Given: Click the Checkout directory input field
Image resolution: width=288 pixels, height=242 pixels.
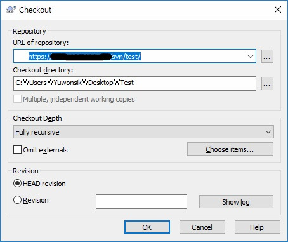Looking at the screenshot, I should click(134, 83).
